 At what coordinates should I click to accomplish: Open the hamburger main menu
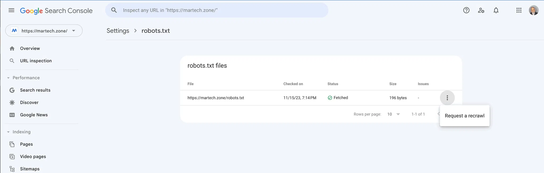pyautogui.click(x=11, y=10)
